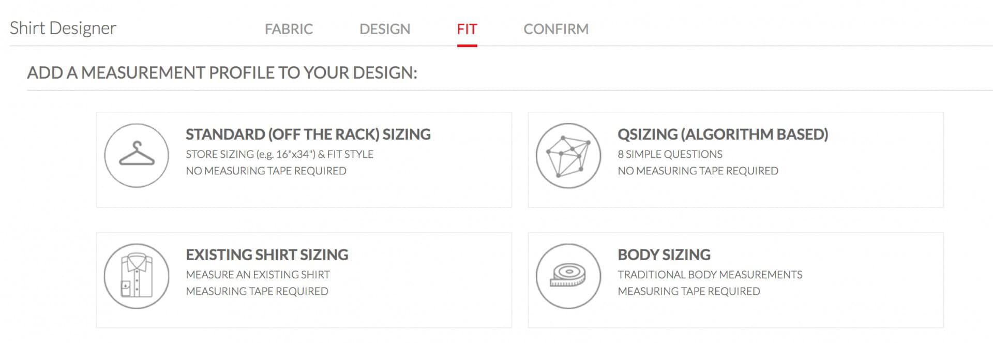Screen dimensions: 993x343
Task: Go to the CONFIRM tab
Action: [x=556, y=29]
